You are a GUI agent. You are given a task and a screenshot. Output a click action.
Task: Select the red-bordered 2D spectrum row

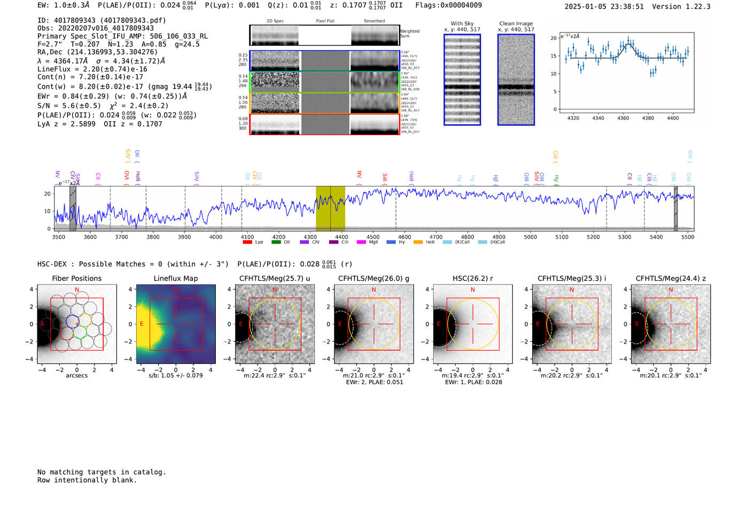point(325,124)
